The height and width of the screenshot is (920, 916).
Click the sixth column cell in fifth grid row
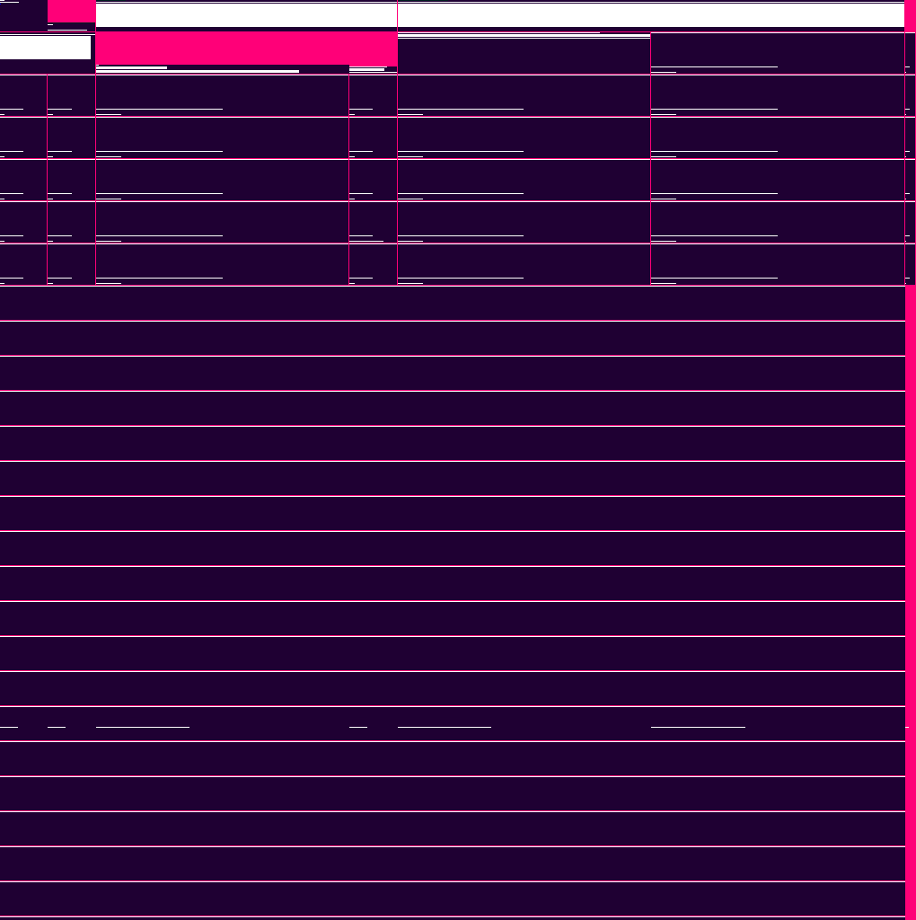click(x=777, y=264)
